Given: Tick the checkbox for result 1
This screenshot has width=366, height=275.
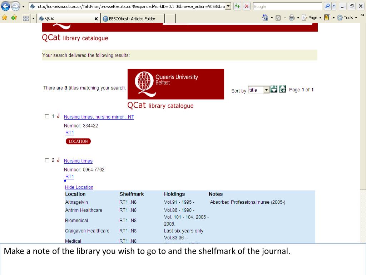Looking at the screenshot, I should tap(47, 116).
